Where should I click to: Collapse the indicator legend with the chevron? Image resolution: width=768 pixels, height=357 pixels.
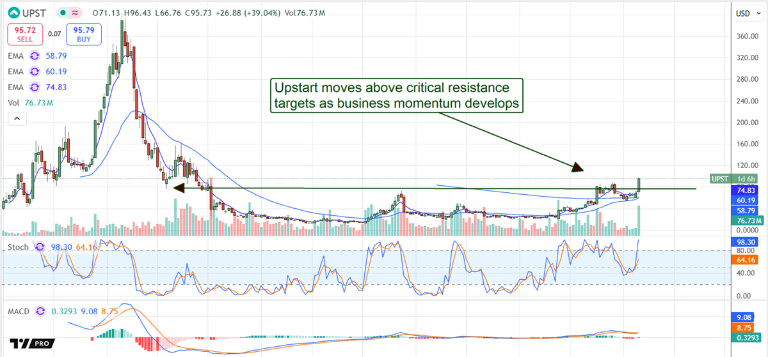(x=16, y=118)
